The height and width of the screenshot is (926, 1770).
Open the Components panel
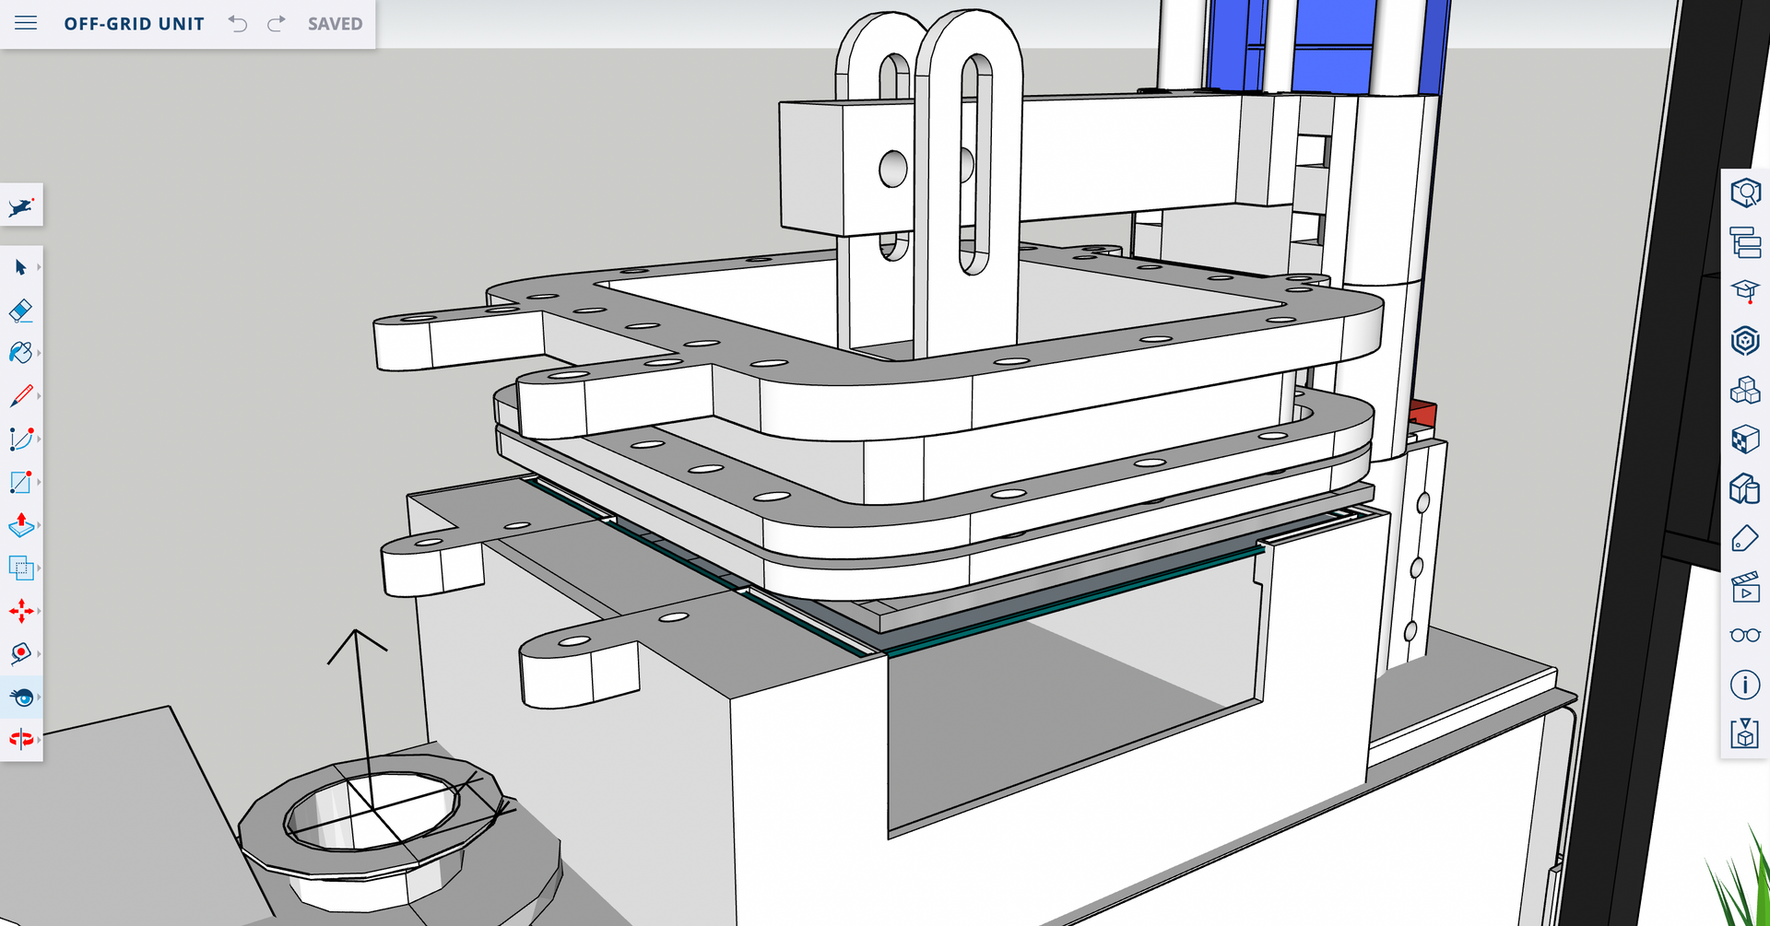pyautogui.click(x=1745, y=391)
